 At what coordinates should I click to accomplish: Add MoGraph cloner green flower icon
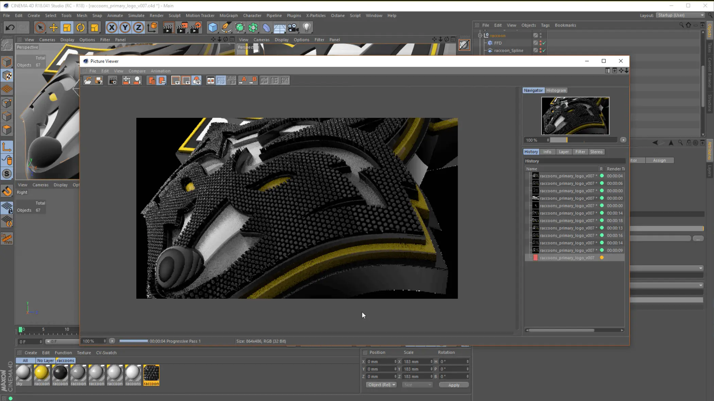[x=253, y=28]
